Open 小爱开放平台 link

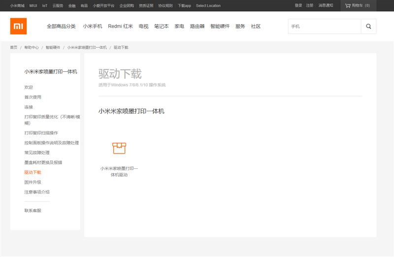[x=103, y=5]
